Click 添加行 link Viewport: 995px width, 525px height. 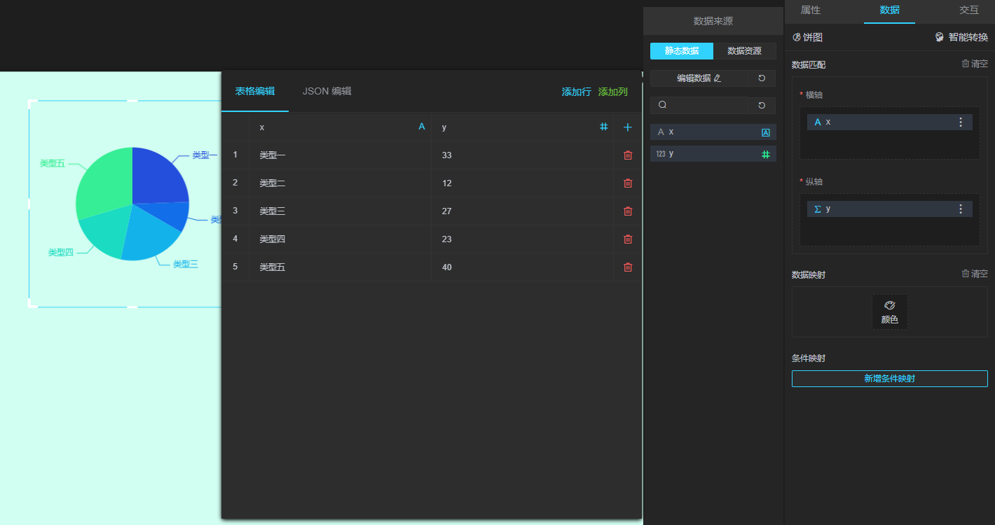tap(577, 92)
